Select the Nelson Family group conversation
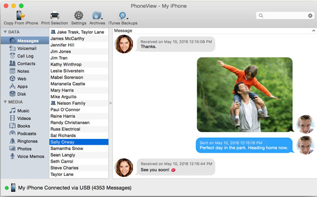 coord(79,103)
